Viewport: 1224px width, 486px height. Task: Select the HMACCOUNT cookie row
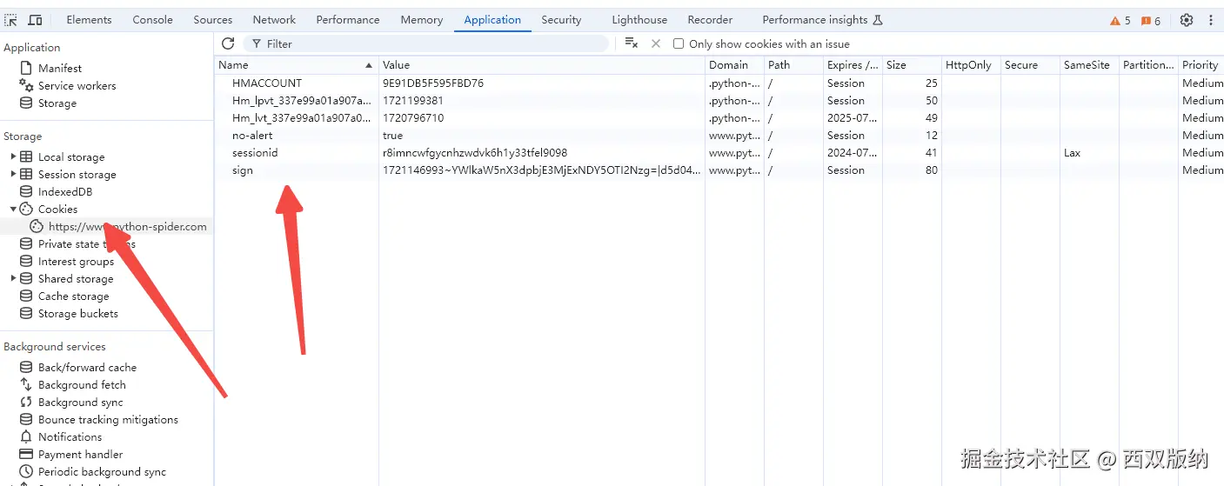[719, 83]
